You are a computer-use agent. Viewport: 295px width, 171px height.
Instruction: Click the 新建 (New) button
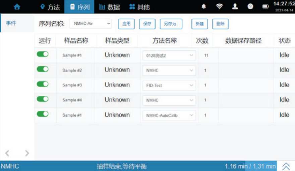[x=199, y=24]
